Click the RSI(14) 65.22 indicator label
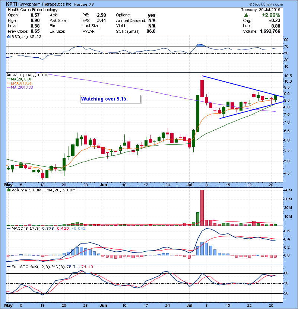 tap(26, 36)
